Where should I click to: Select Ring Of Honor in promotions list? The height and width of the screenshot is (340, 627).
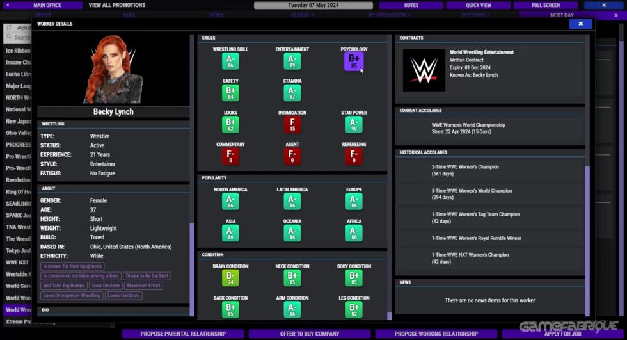(x=18, y=191)
